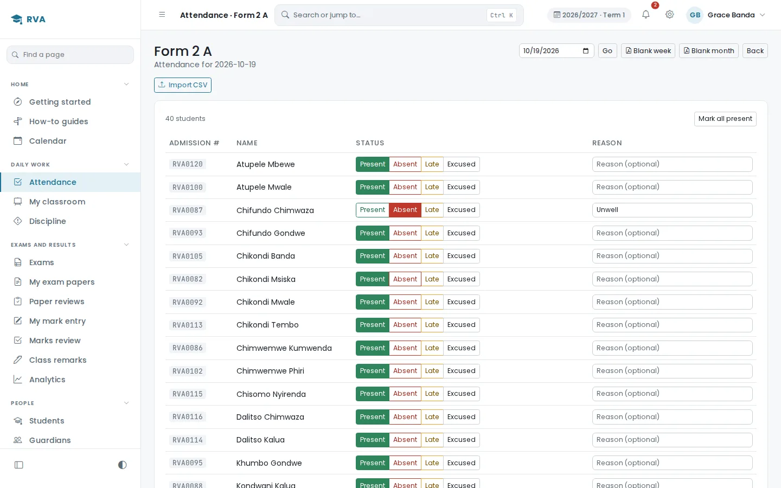
Task: Open the 2026/2027 Term 1 selector
Action: tap(589, 15)
